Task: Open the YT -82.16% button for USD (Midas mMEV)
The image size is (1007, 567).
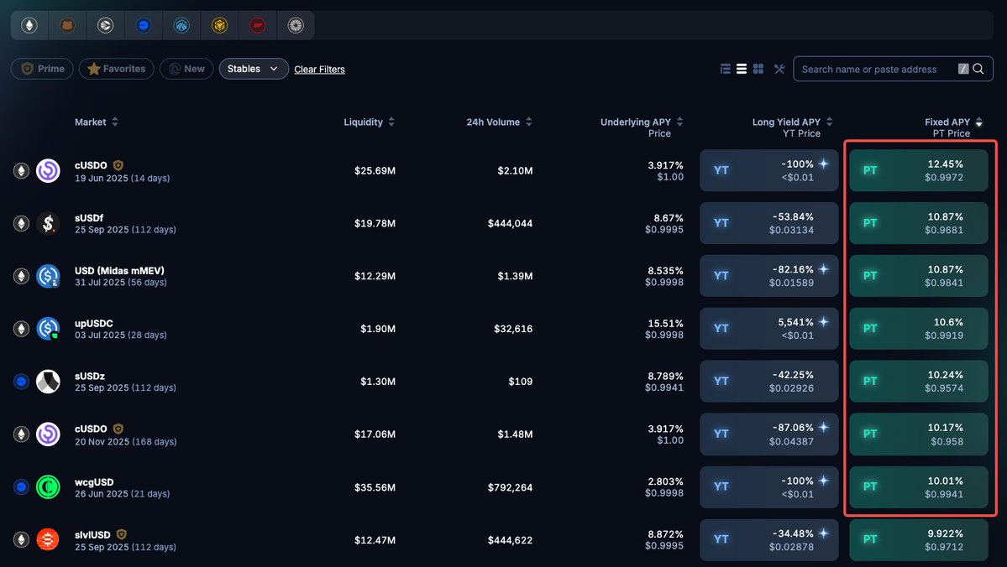Action: point(768,276)
